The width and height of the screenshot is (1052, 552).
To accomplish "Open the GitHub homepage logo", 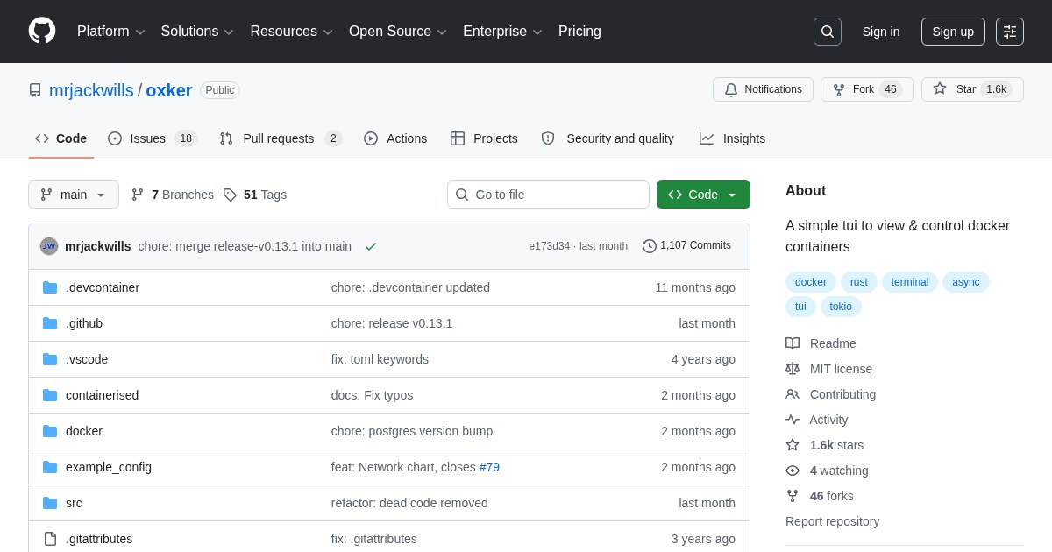I will tap(42, 31).
